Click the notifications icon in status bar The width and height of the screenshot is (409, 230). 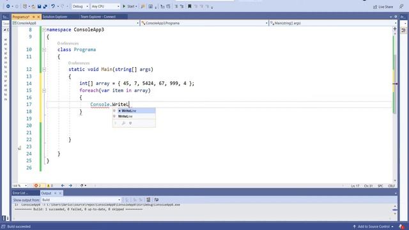pyautogui.click(x=401, y=227)
